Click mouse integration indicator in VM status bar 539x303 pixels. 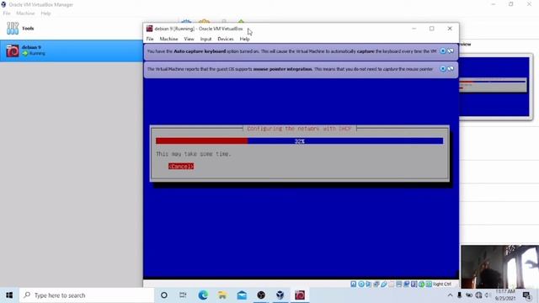[x=421, y=284]
